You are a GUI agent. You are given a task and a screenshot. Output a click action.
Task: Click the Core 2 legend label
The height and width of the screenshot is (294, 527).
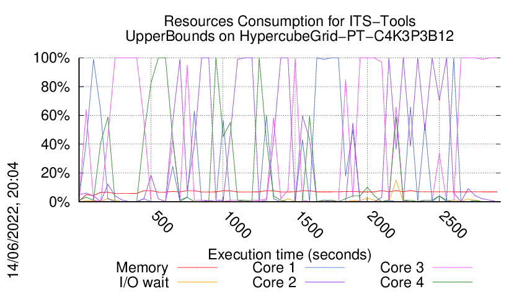tap(274, 282)
